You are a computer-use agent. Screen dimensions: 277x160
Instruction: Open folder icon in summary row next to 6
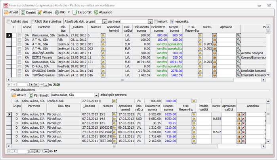(114, 101)
